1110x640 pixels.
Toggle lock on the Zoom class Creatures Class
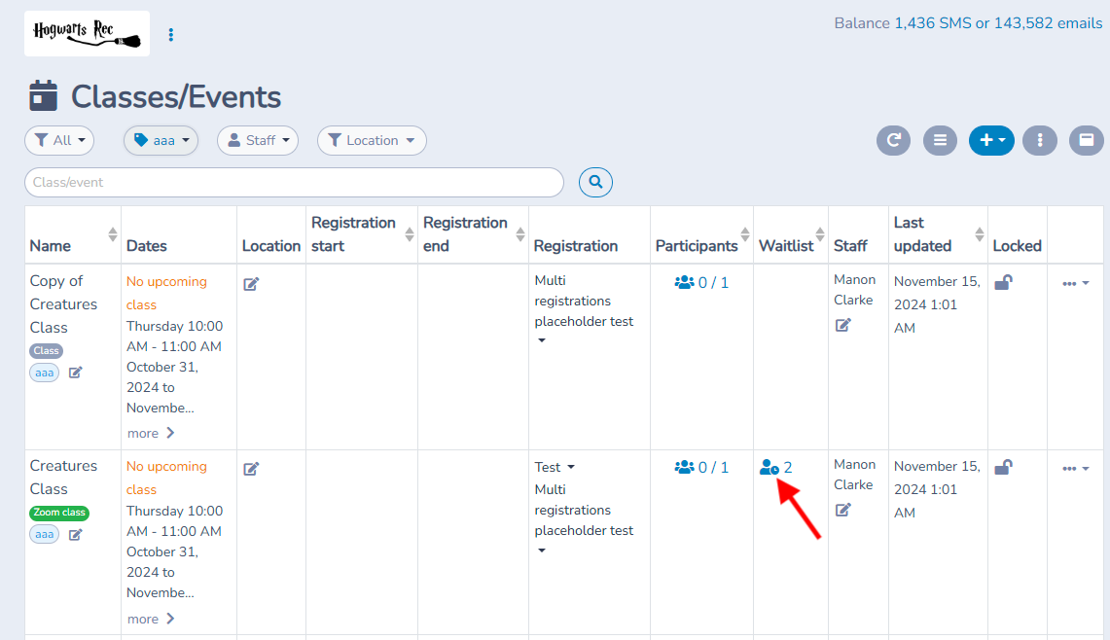point(1003,467)
